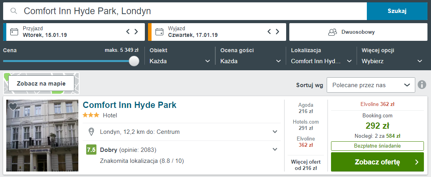This screenshot has width=431, height=177.
Task: Click the guests icon beside Dwuosobowy
Action: [333, 32]
